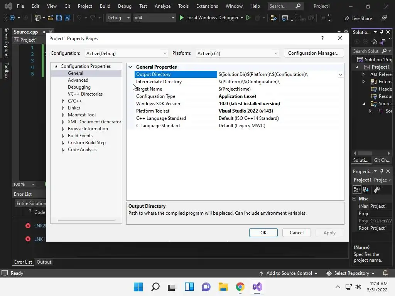Click the Home icon in Solution Explorer
Screen dimensions: 395x296
[x=374, y=42]
